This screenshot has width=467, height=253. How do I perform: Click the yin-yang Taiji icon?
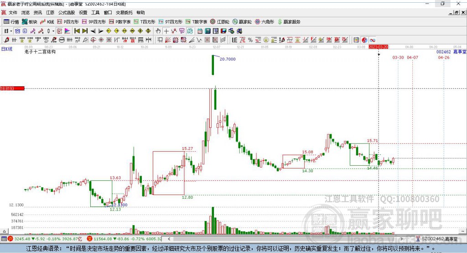tap(364, 40)
